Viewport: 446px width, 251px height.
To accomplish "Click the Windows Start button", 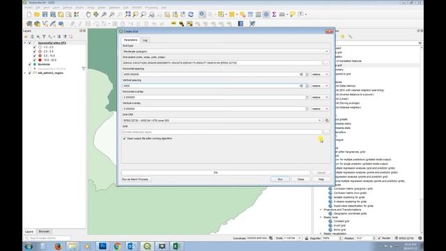I will 29,246.
